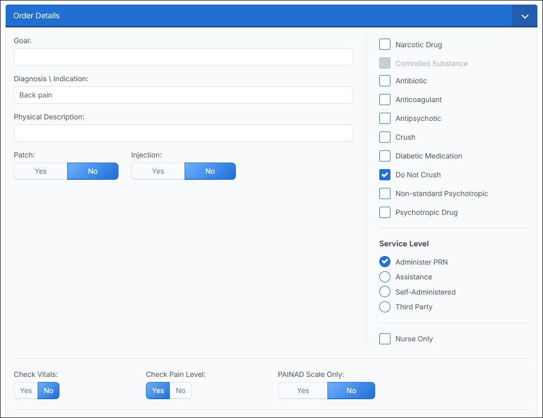Click the Physical Description input

(184, 133)
